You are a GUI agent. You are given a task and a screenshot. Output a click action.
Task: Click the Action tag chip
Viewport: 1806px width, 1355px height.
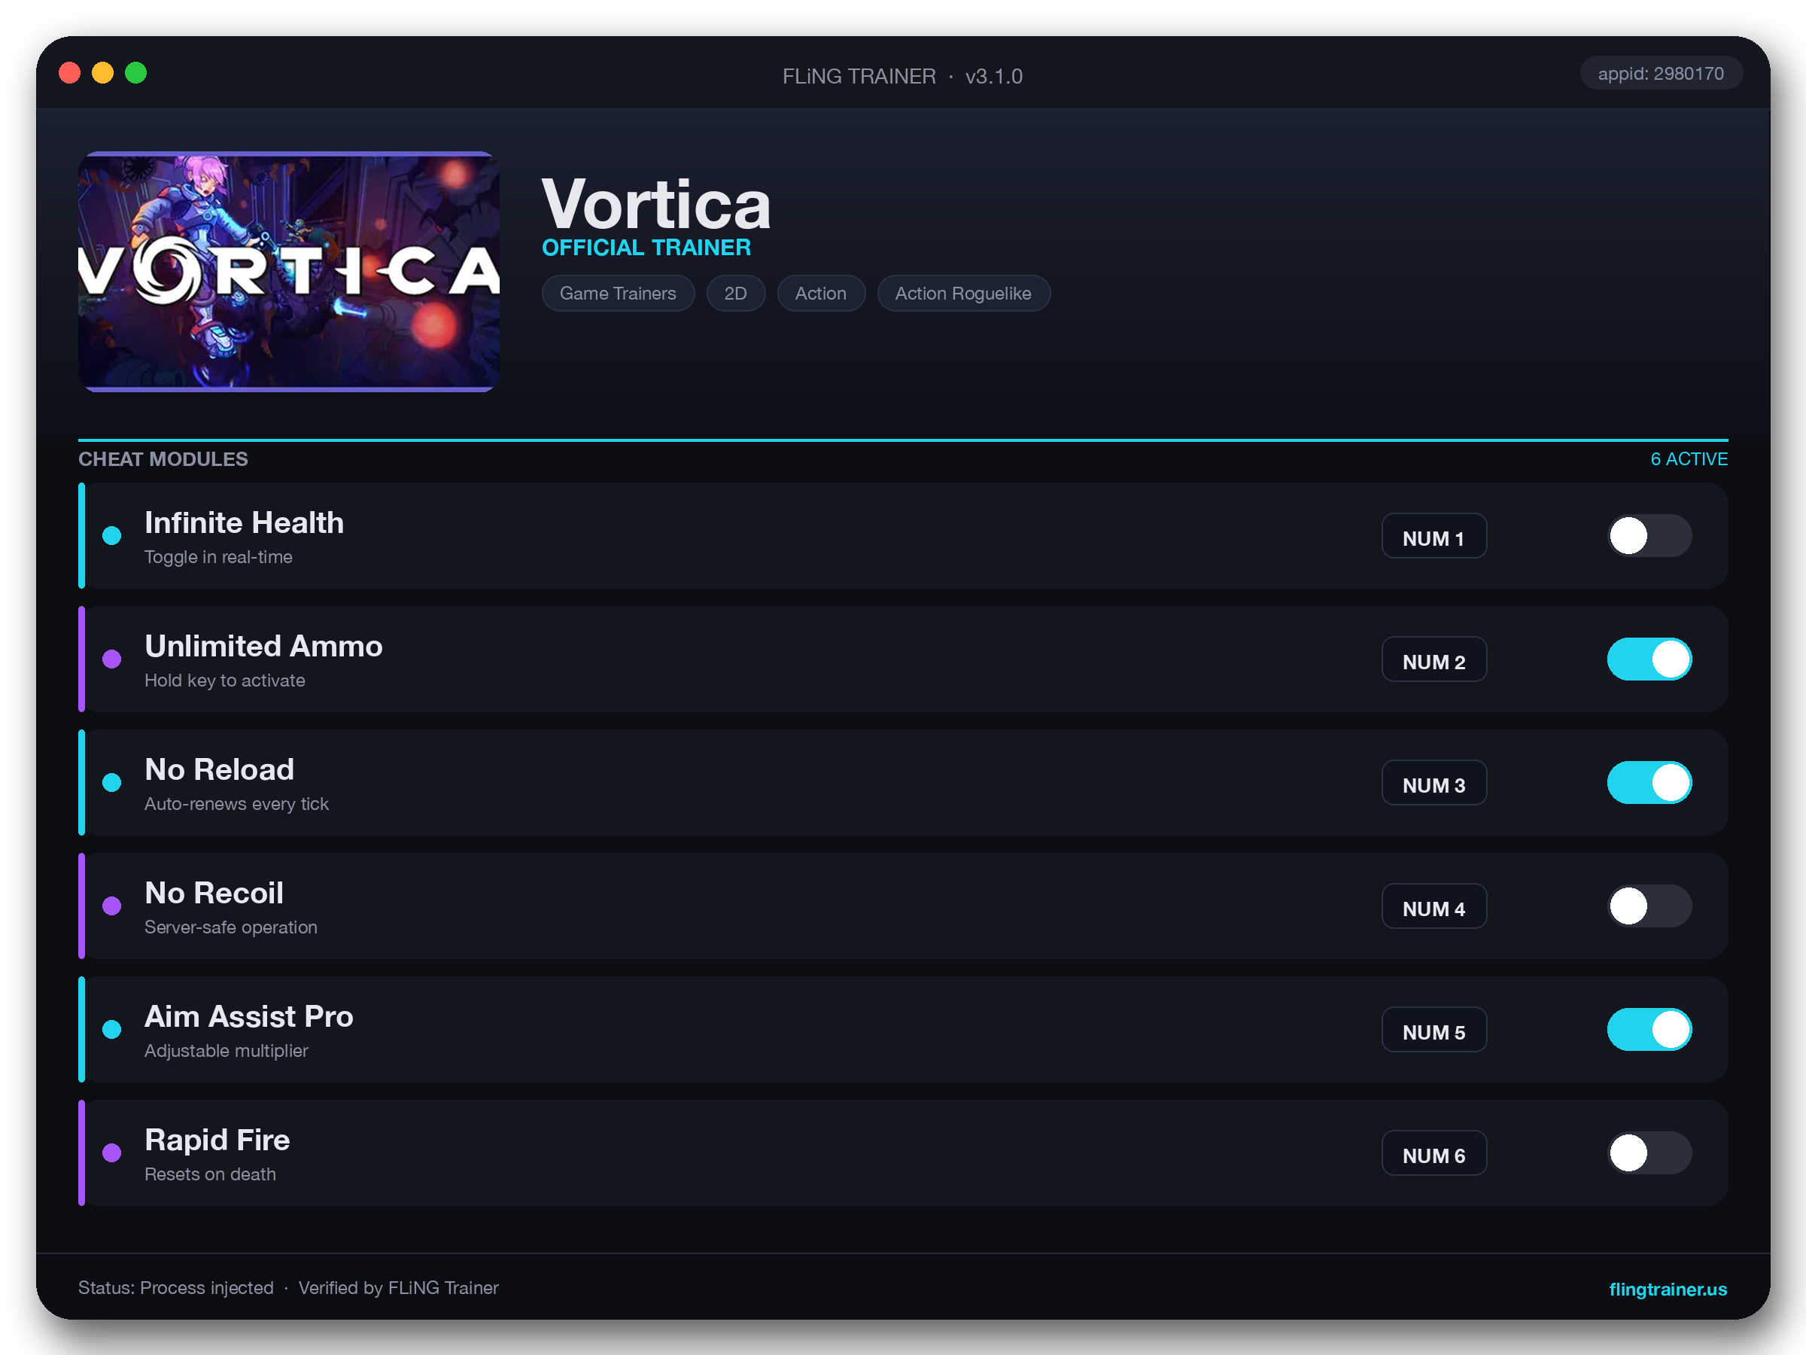pos(820,294)
